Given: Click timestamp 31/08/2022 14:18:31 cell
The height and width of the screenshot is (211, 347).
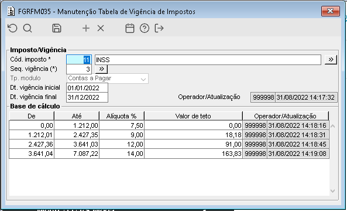Looking at the screenshot, I should coord(298,135).
